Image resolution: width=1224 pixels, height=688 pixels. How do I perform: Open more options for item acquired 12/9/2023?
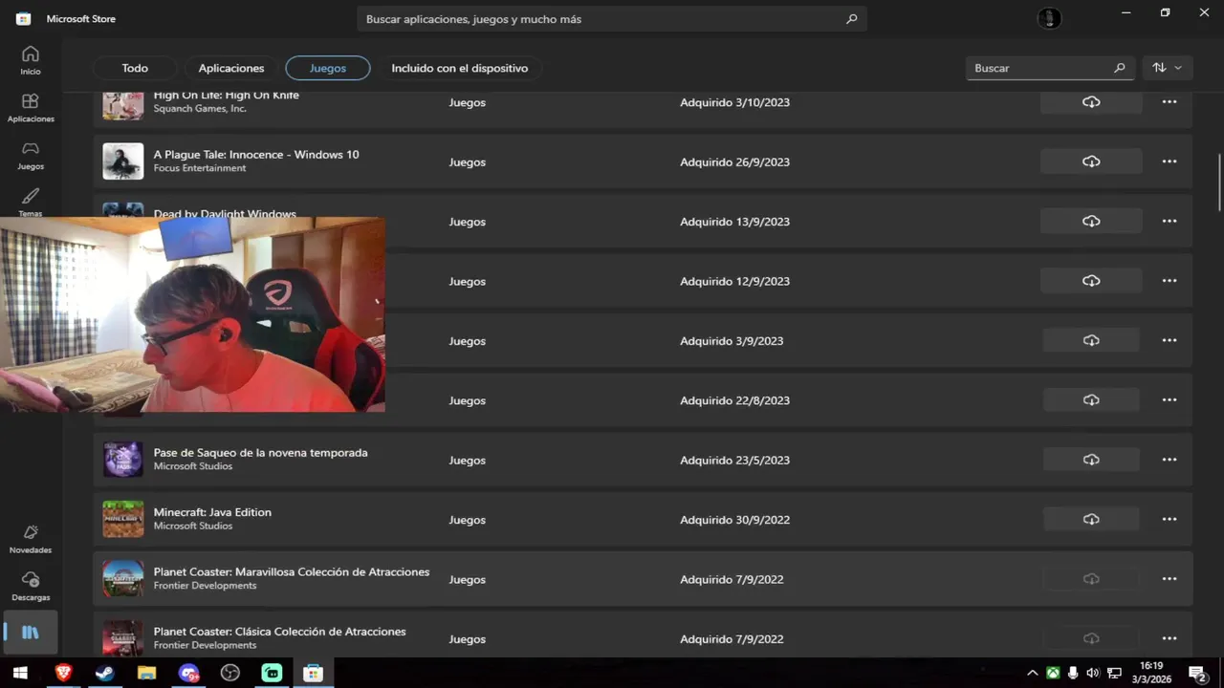click(1169, 281)
